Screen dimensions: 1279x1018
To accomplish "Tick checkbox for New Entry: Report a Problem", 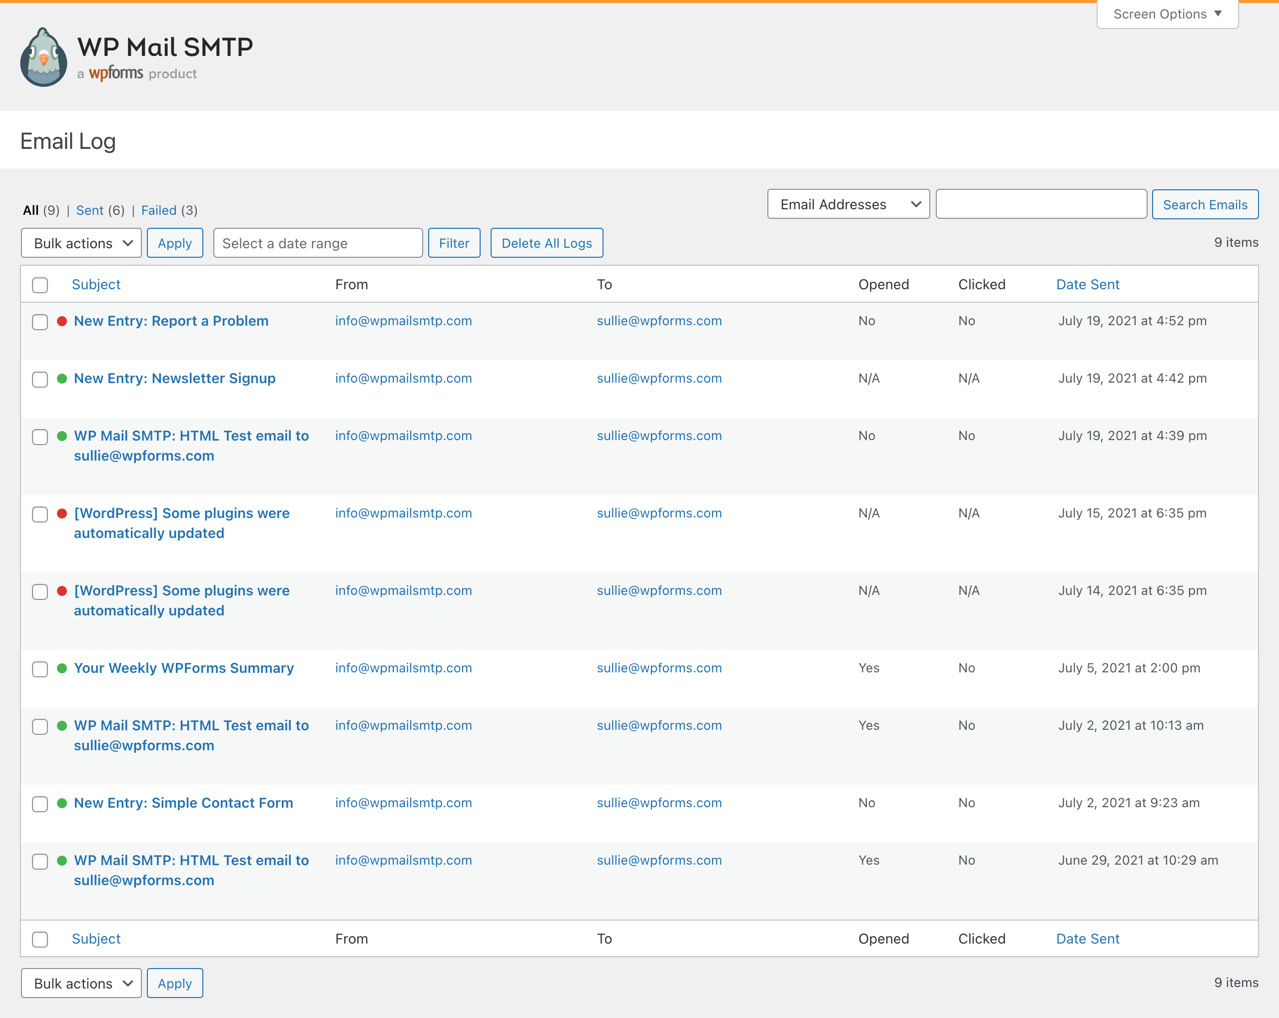I will [40, 322].
